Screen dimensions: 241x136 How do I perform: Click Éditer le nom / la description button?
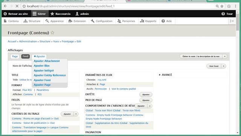click(201, 56)
